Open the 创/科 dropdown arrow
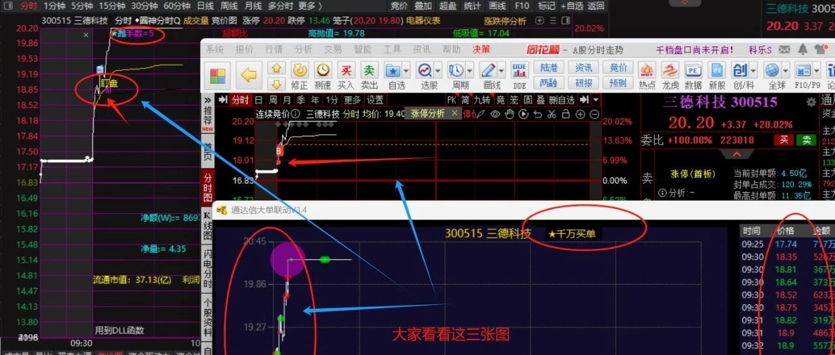This screenshot has width=835, height=355. pos(754,70)
